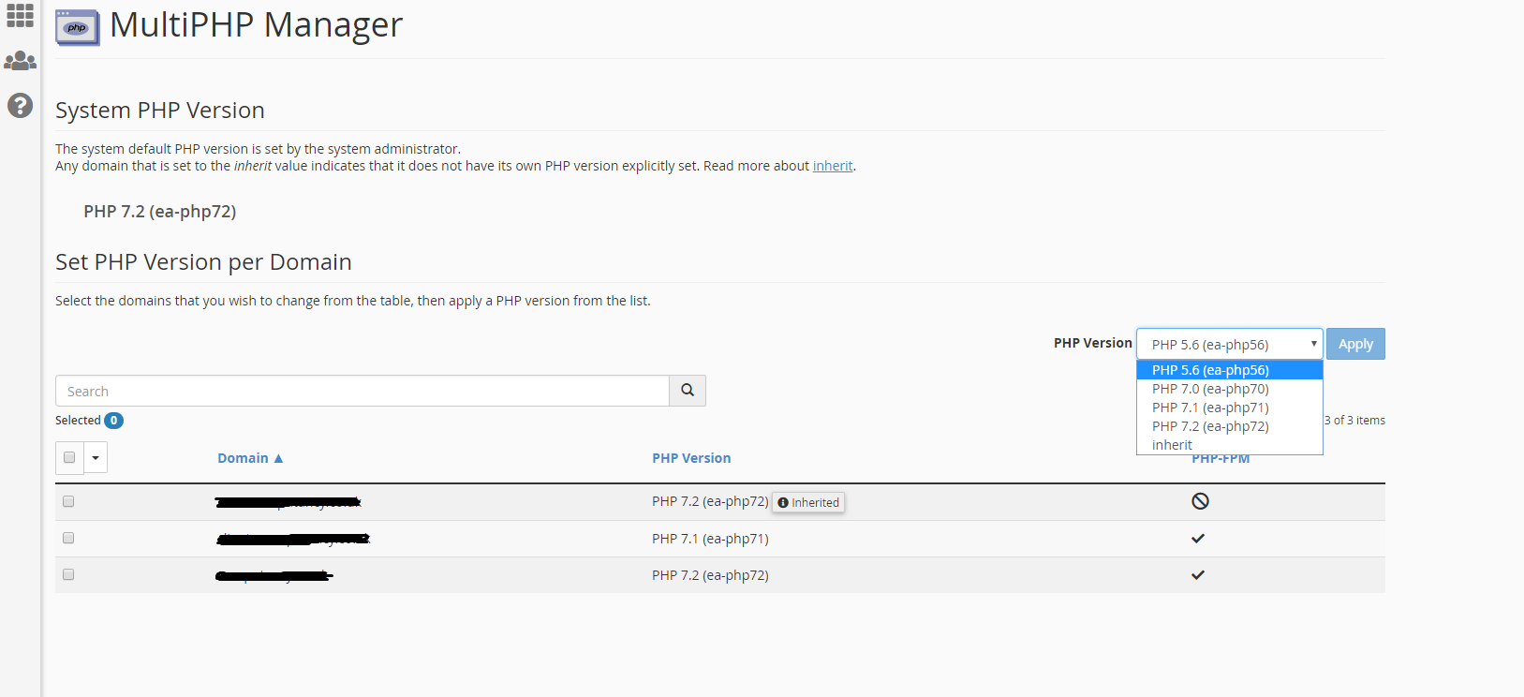The height and width of the screenshot is (697, 1524).
Task: Choose PHP 7.1 (ea-php71) from list
Action: click(1229, 408)
